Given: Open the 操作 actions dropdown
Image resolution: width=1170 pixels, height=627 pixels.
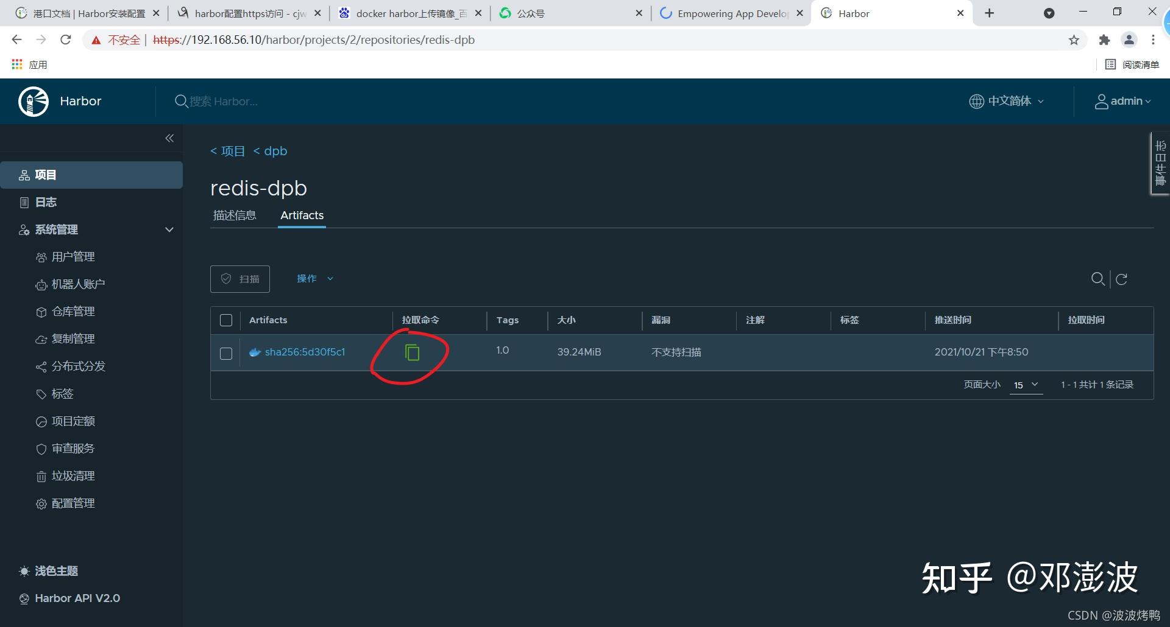Looking at the screenshot, I should click(314, 278).
